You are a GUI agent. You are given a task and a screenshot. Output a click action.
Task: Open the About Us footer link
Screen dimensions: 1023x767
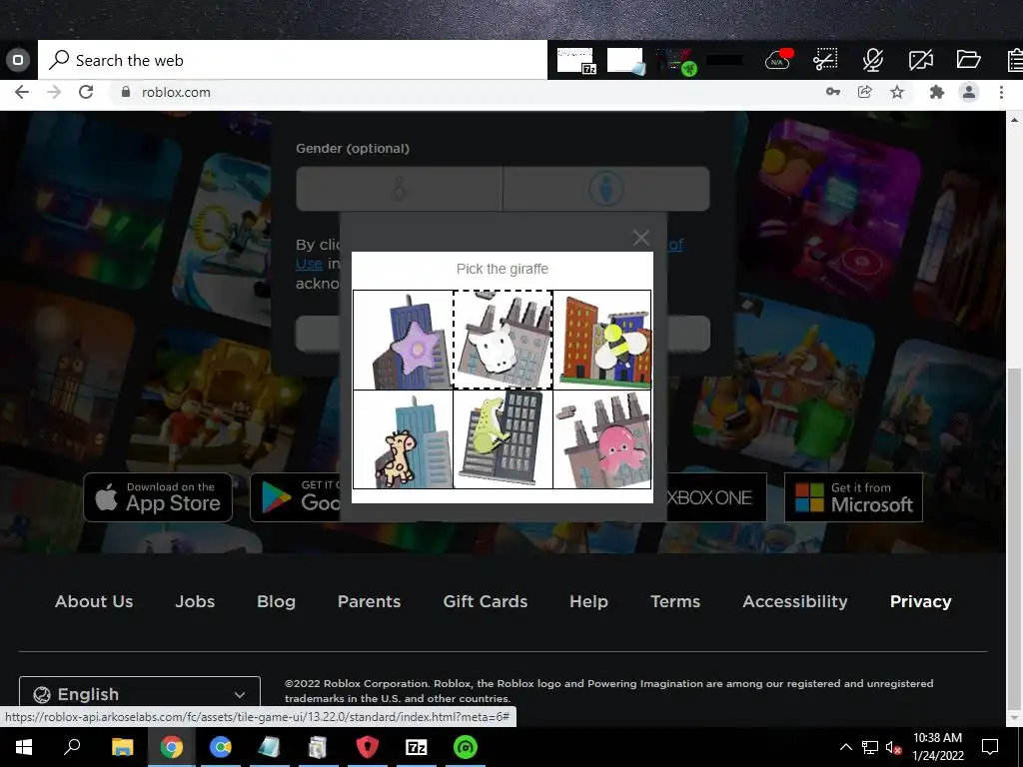94,601
